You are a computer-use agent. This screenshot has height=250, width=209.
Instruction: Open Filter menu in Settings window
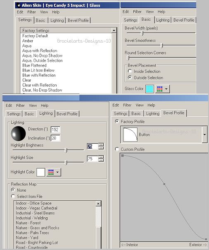[x=31, y=12]
